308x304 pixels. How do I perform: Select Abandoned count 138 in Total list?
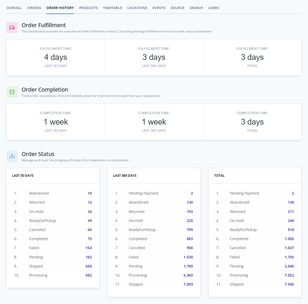pyautogui.click(x=291, y=202)
